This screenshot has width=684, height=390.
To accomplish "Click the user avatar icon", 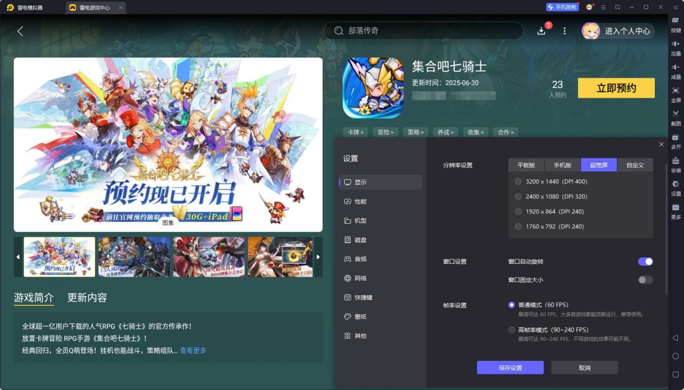I will (x=591, y=31).
